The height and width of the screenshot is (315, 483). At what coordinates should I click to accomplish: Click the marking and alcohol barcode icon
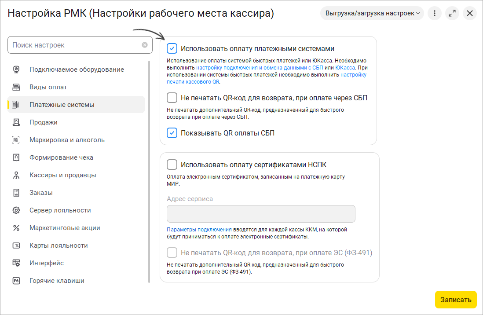(16, 140)
